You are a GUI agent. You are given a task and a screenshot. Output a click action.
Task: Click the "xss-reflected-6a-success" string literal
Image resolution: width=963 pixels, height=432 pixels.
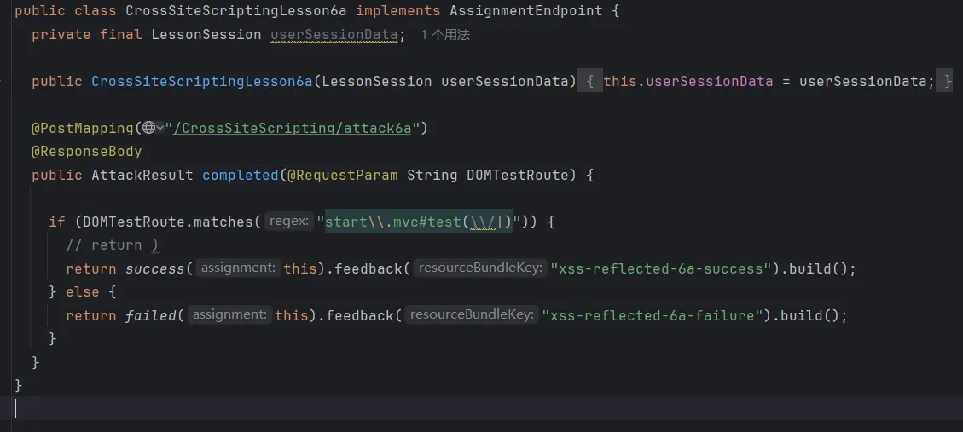coord(661,268)
